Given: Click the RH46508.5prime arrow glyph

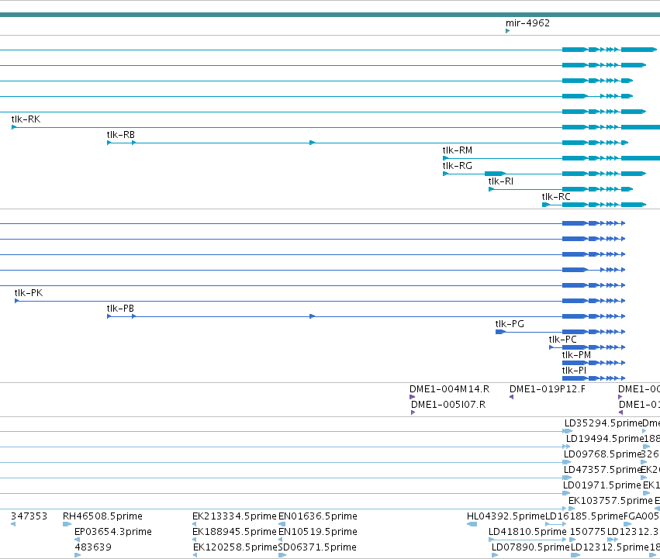Looking at the screenshot, I should [x=67, y=524].
